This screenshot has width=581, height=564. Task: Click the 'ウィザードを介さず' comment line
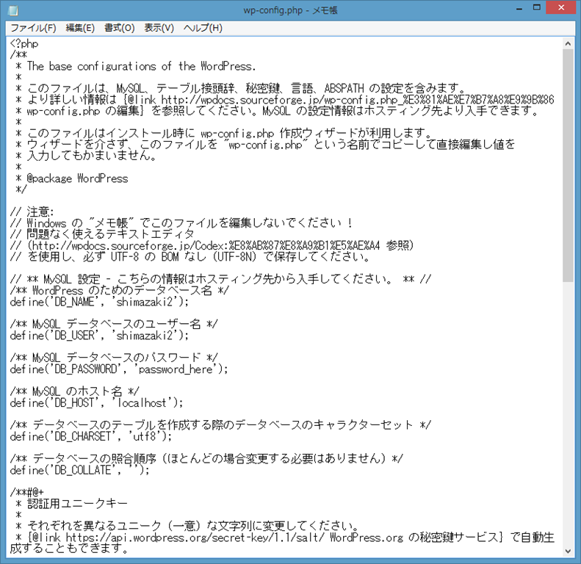(266, 145)
